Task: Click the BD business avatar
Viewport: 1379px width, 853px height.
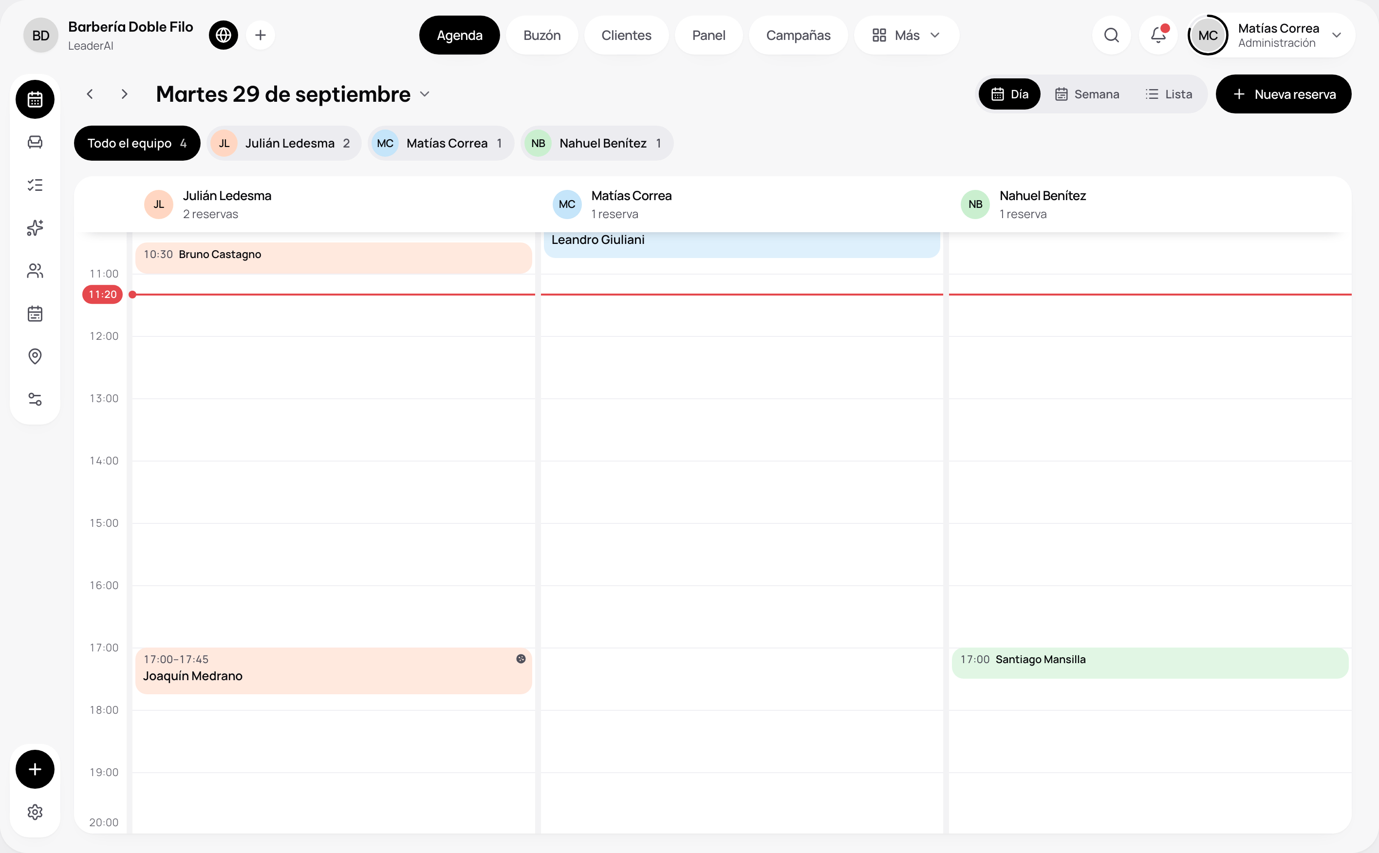Action: click(x=40, y=35)
